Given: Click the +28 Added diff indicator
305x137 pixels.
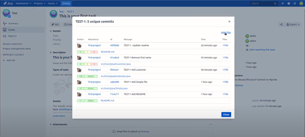Looking at the screenshot, I should (87, 76).
